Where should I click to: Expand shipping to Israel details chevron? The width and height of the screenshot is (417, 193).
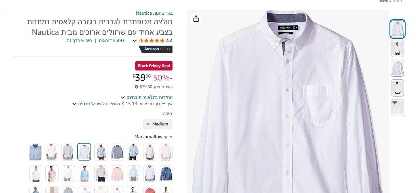pos(74,104)
